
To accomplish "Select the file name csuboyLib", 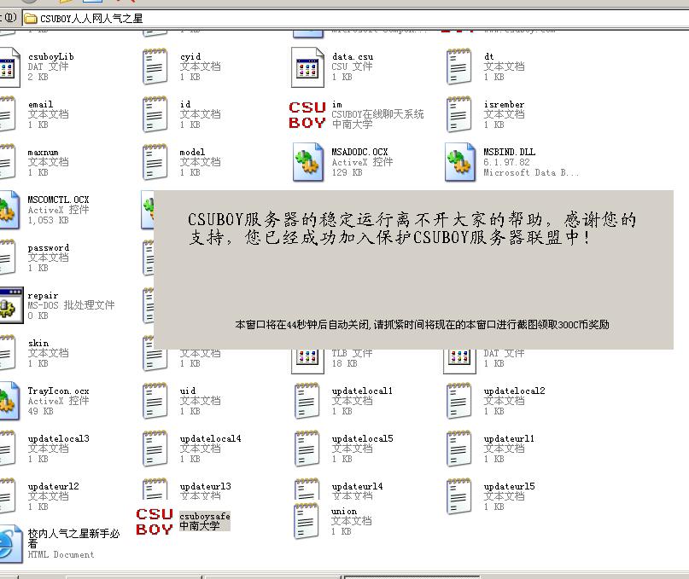I will coord(51,56).
